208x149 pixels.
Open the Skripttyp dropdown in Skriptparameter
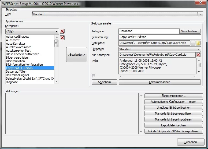[x=159, y=49]
